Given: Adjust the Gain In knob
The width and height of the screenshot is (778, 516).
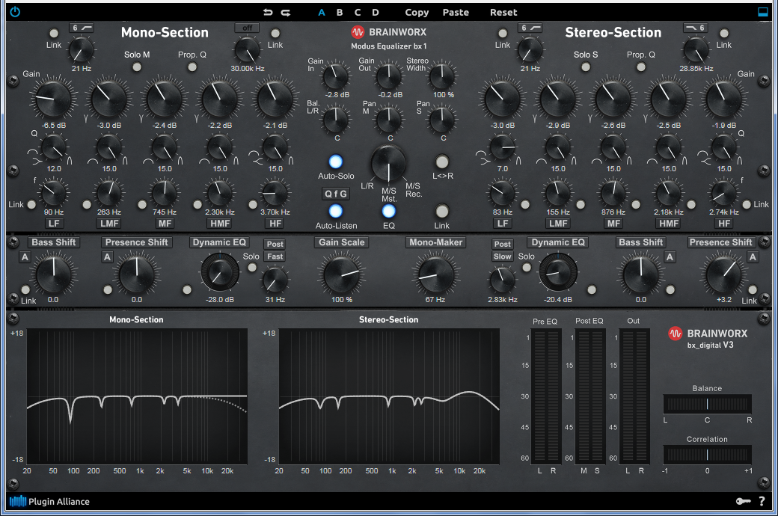Looking at the screenshot, I should [336, 76].
